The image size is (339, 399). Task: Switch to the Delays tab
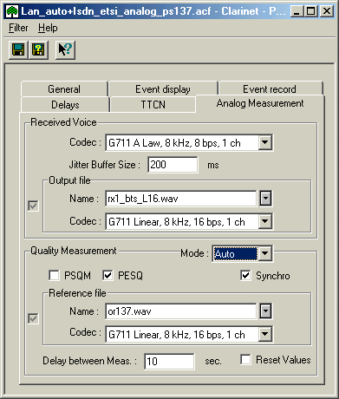pos(65,104)
